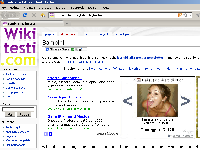Viewport: 200px width, 150px height.
Task: Open the Modifica menu
Action: coord(15,8)
